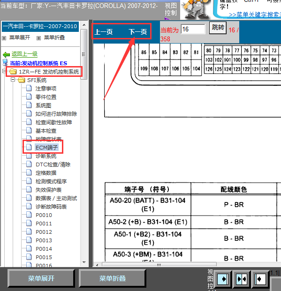
Task: Click the 配线颜色 column header
Action: [x=234, y=189]
